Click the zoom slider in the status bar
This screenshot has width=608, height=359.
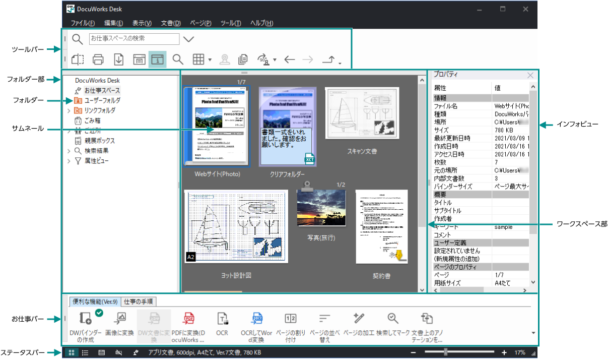click(x=446, y=352)
